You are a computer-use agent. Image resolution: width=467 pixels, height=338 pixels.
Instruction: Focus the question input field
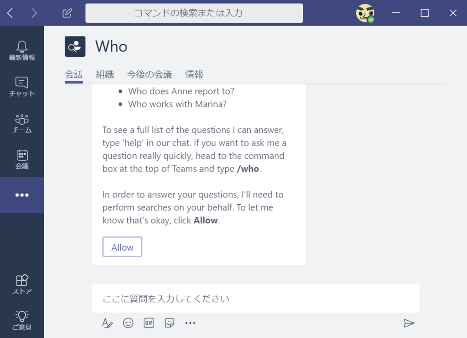255,298
